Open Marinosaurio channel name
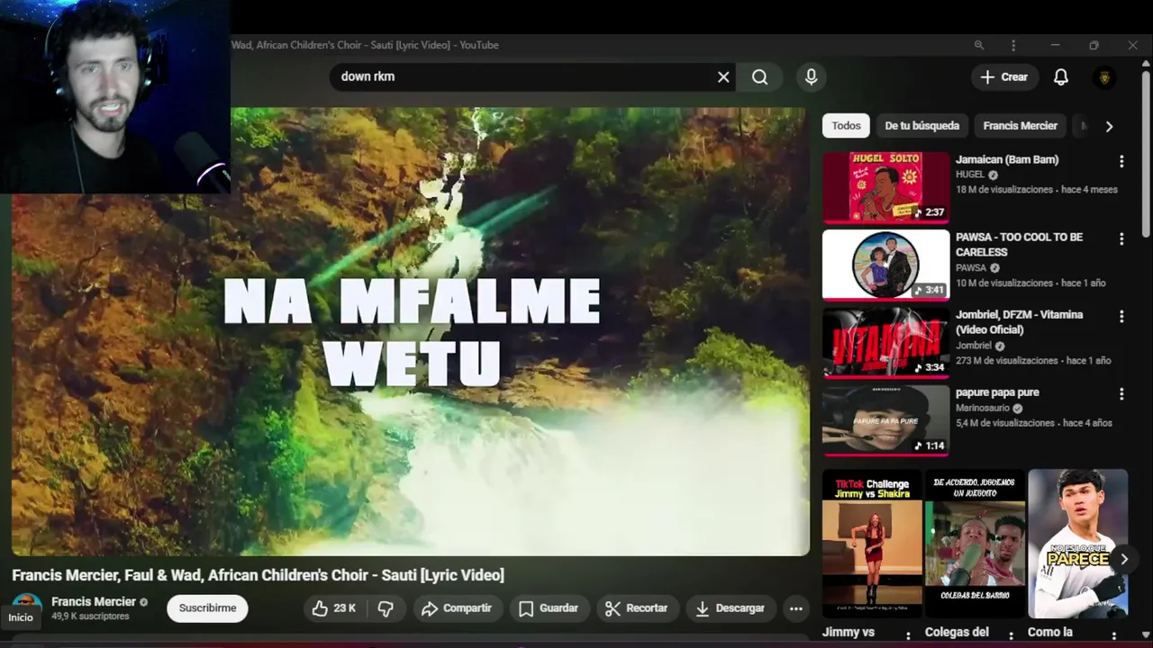Viewport: 1153px width, 648px height. (x=983, y=408)
